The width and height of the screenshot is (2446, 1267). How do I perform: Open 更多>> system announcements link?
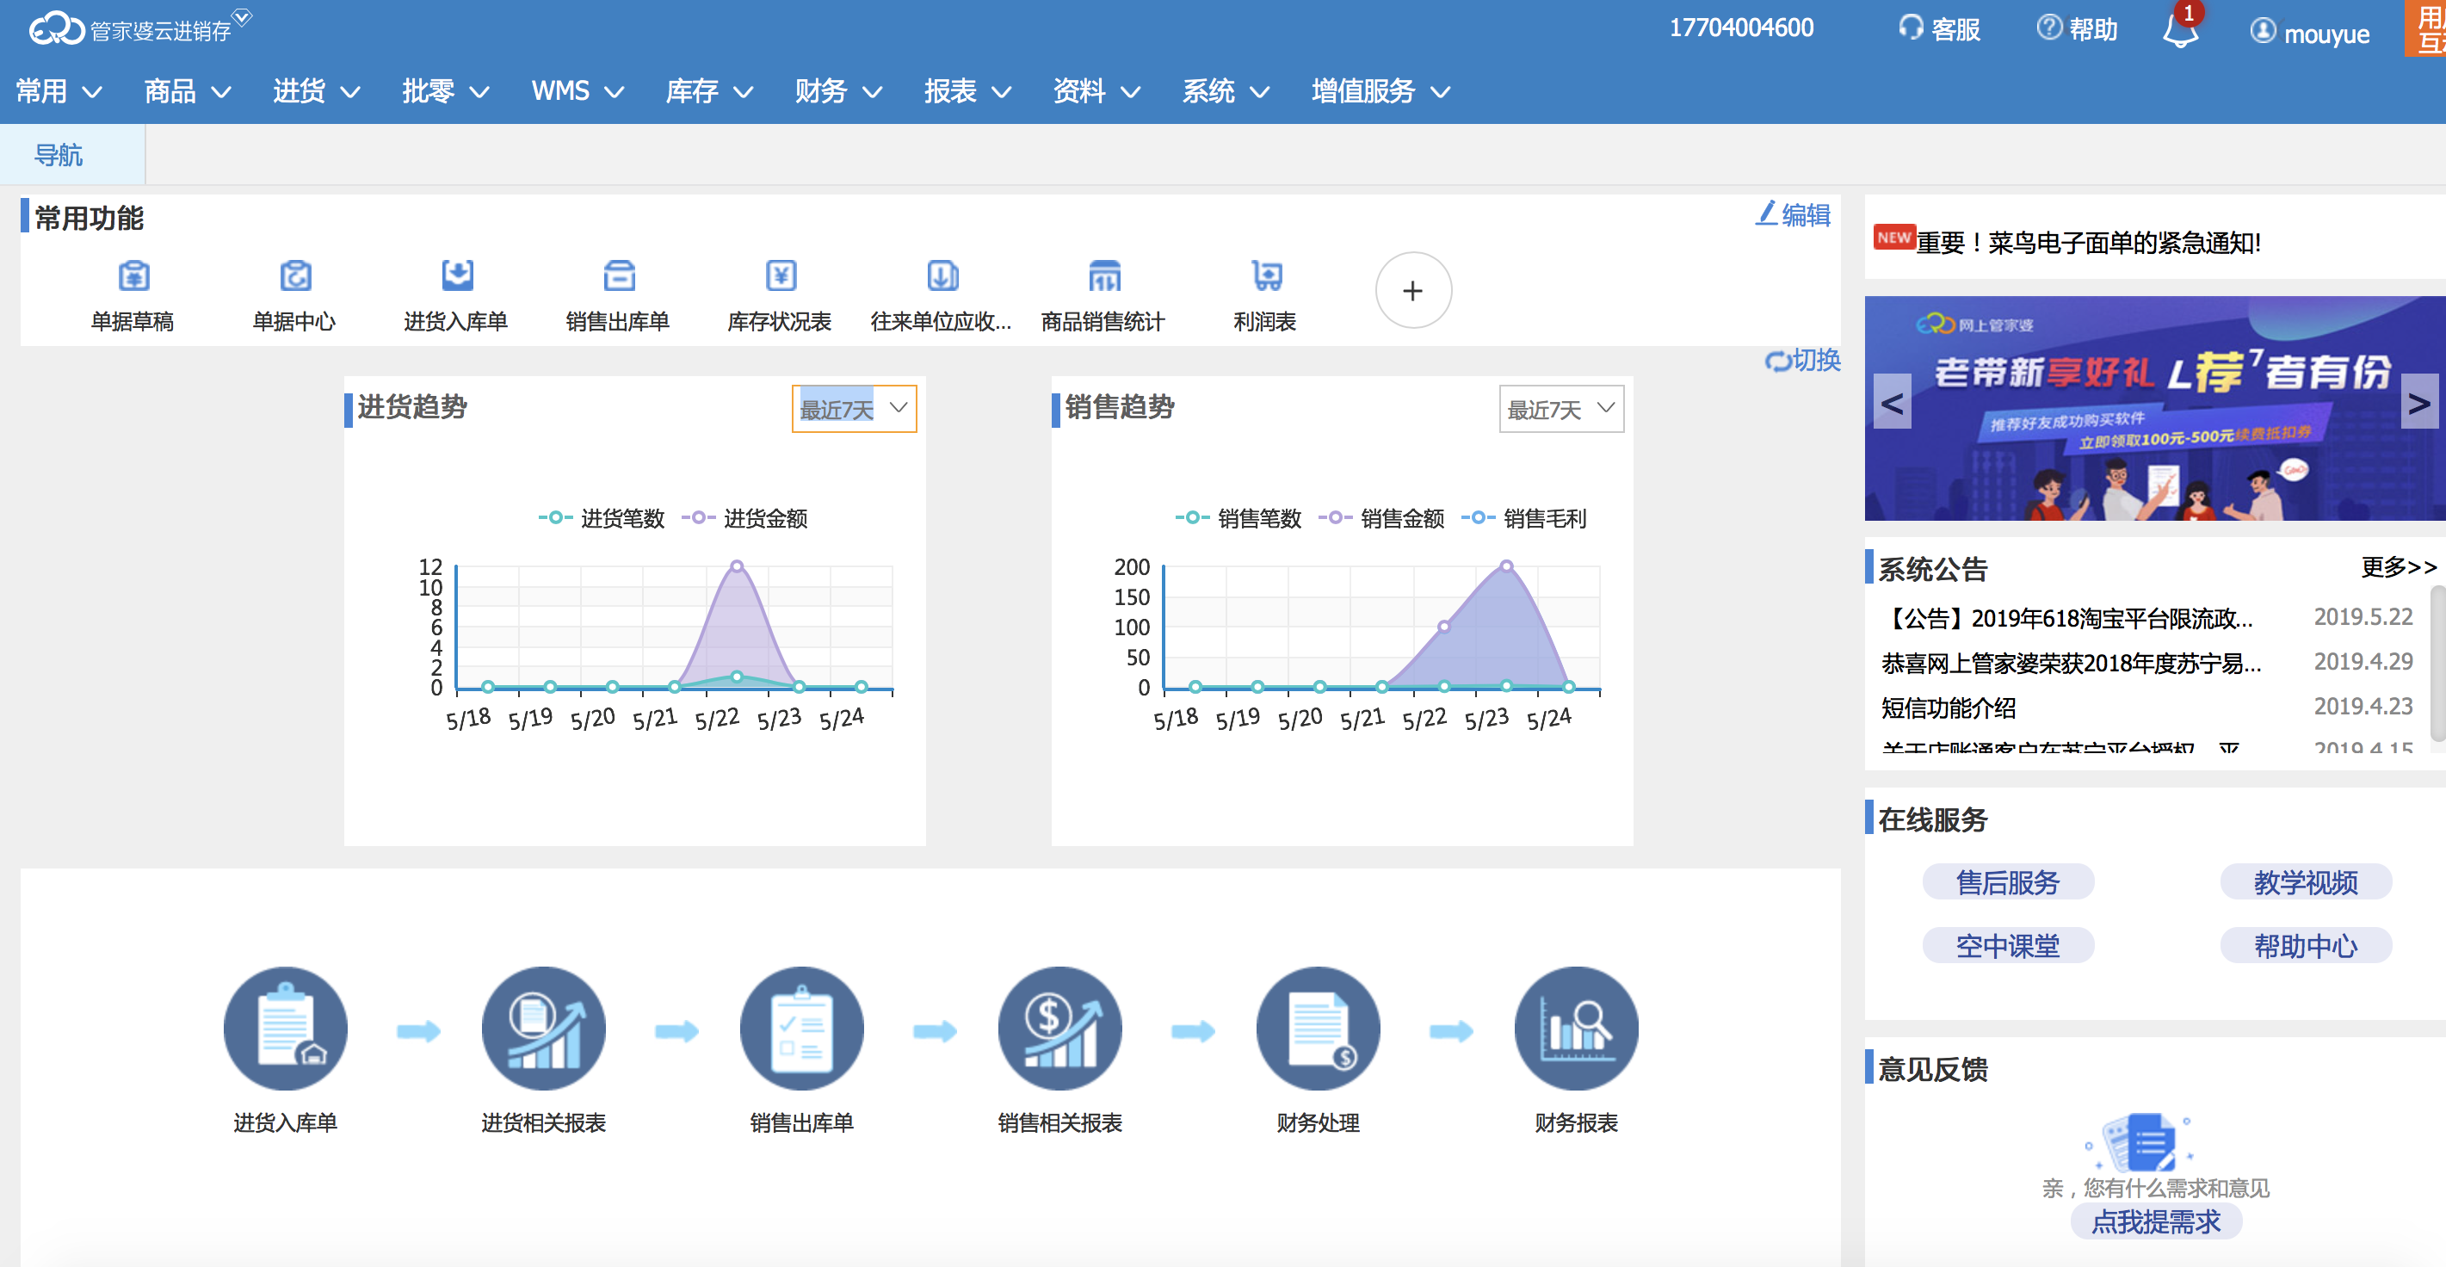point(2398,567)
